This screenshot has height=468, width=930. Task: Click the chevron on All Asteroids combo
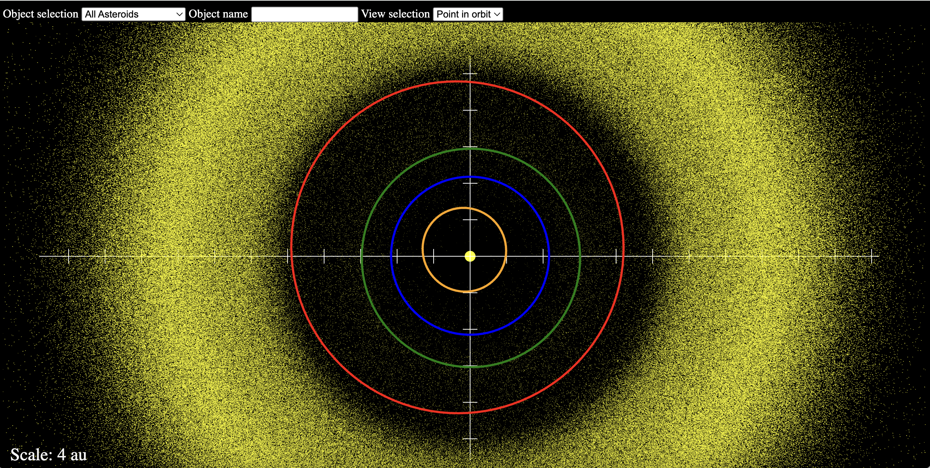[x=179, y=14]
